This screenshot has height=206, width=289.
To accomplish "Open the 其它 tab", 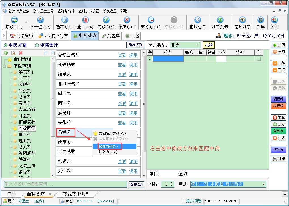I will pos(132,36).
